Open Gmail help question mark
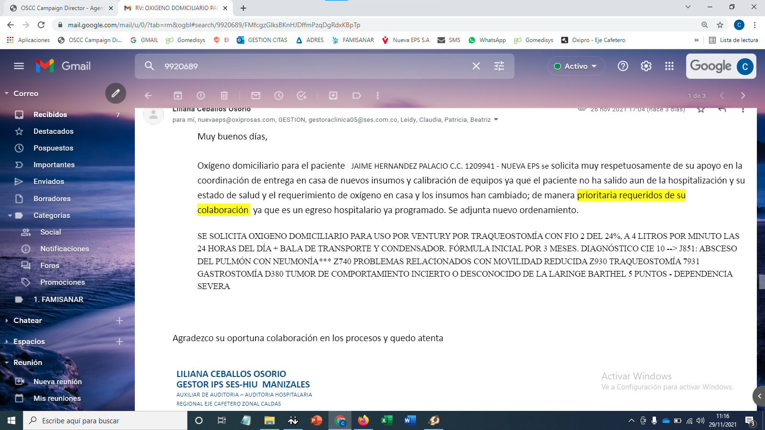 pos(623,66)
